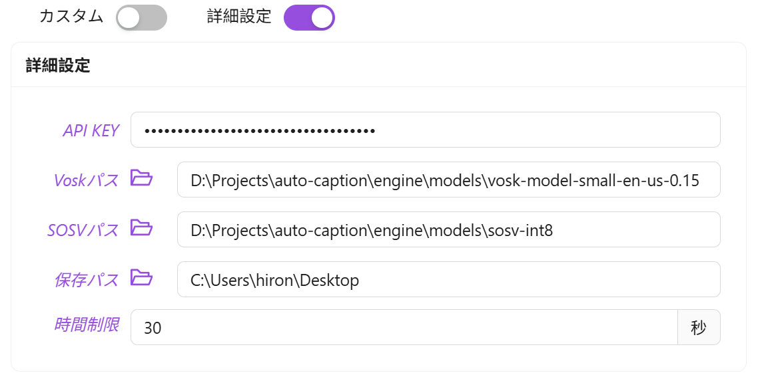Browse for the SOSV model folder

click(141, 227)
